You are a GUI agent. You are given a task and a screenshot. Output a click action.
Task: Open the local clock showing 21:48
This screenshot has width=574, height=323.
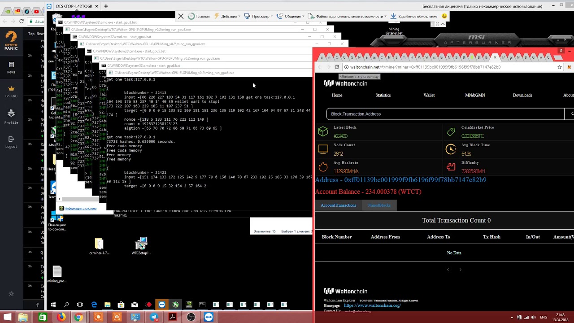tap(560, 317)
